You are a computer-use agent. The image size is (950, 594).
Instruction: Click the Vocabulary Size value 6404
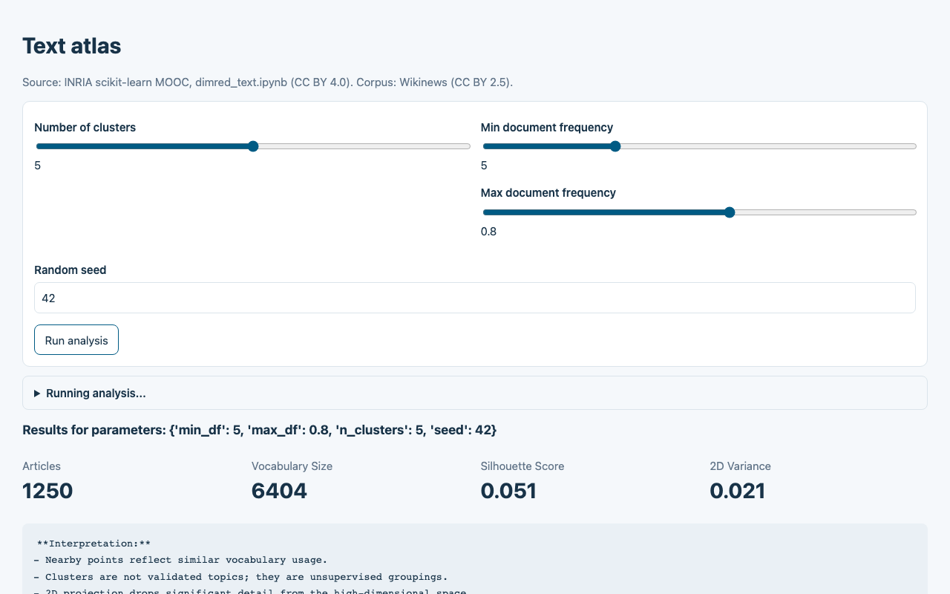279,491
